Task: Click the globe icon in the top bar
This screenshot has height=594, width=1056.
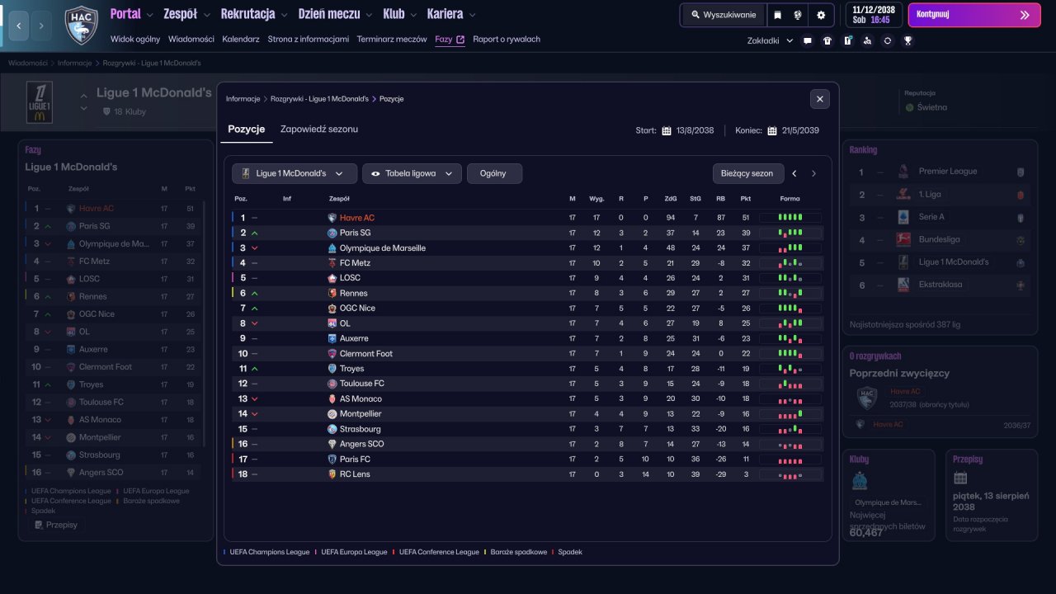Action: tap(798, 15)
